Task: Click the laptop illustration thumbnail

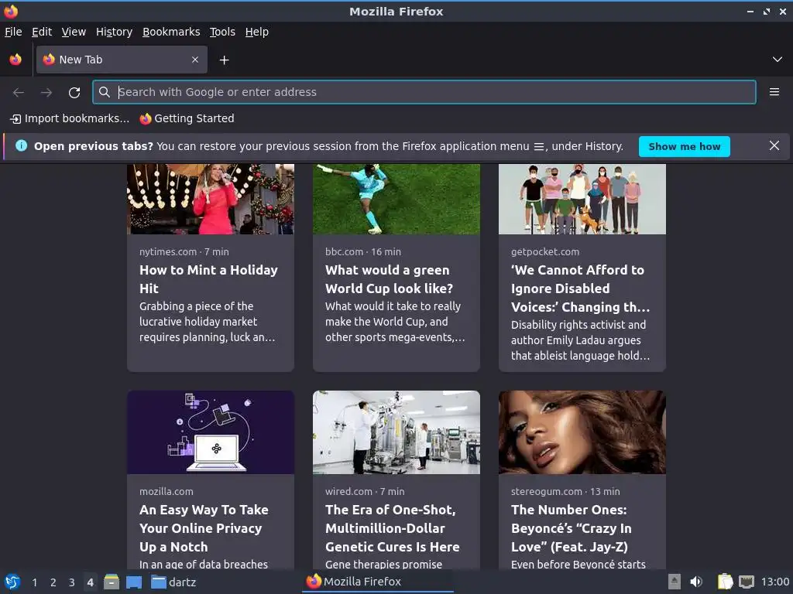Action: pos(211,432)
